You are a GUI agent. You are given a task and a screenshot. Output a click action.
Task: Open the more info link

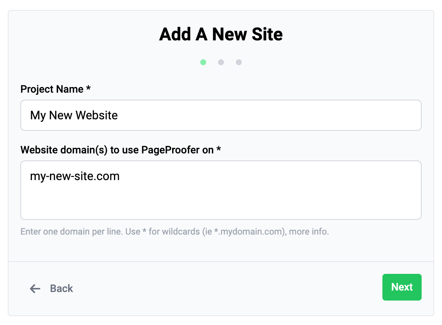coord(309,232)
